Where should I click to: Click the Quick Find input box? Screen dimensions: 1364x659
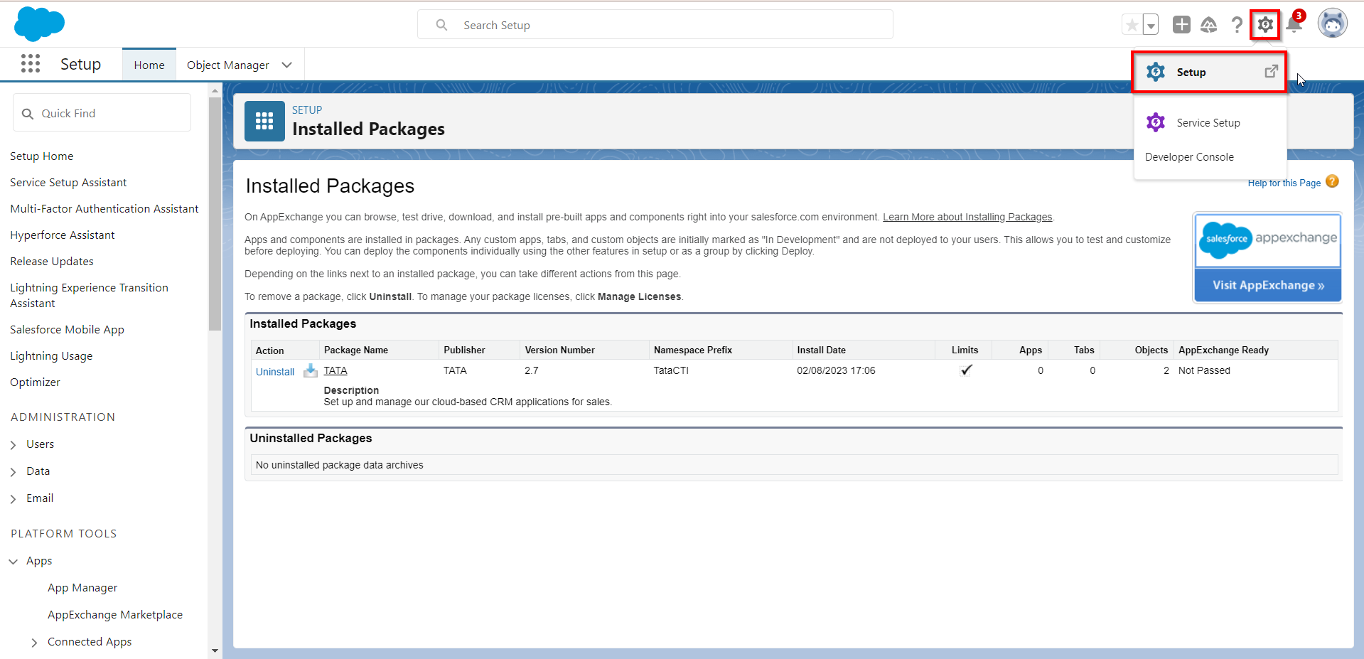tap(102, 113)
